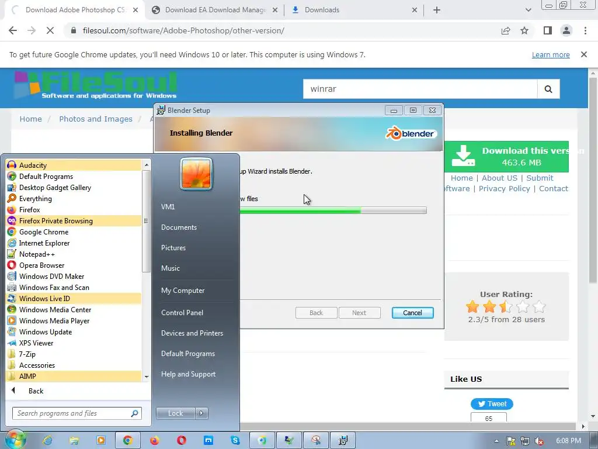Open Music from the Start menu
Image resolution: width=598 pixels, height=449 pixels.
(170, 268)
